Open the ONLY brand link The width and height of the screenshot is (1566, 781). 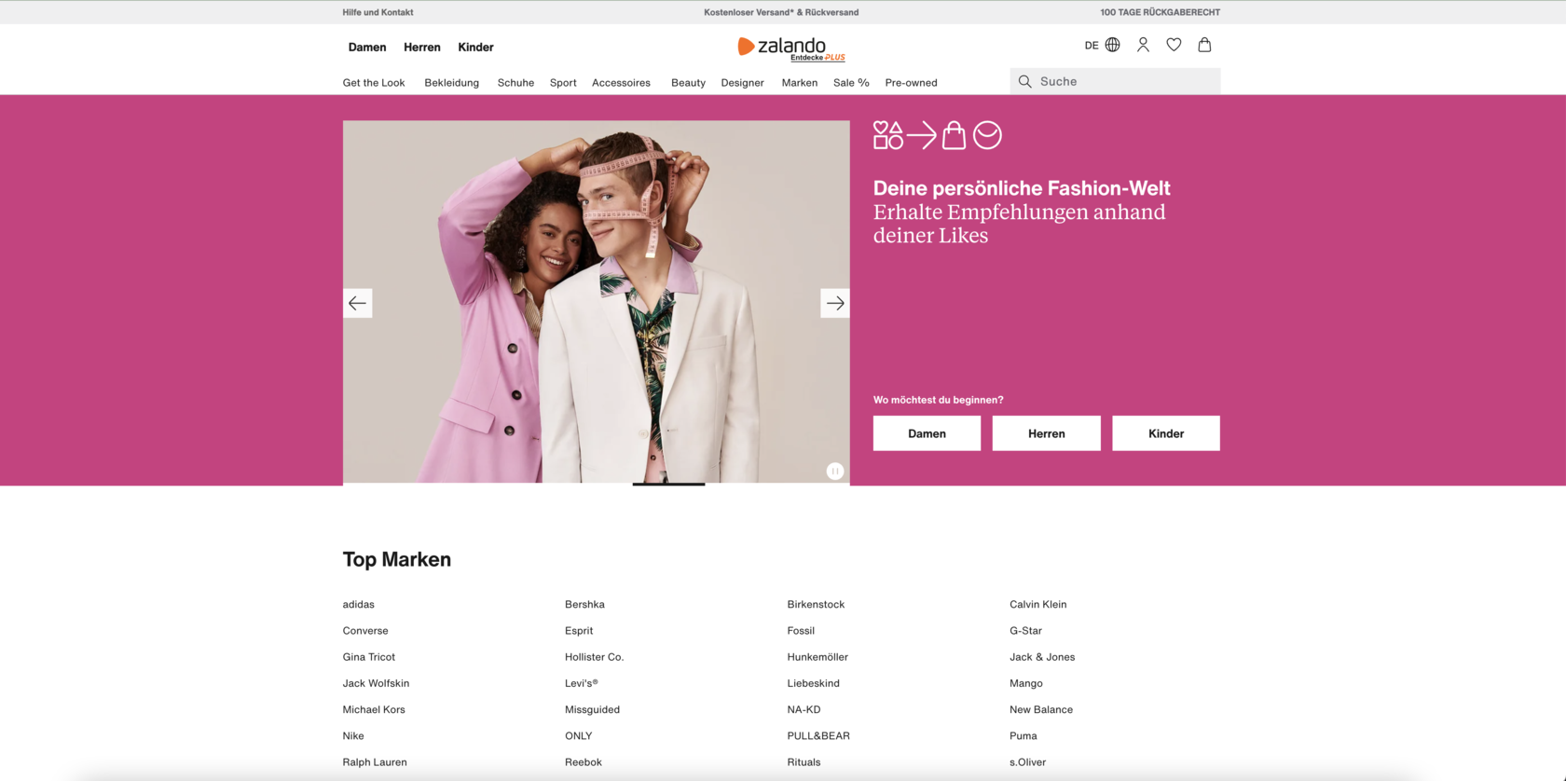[579, 735]
